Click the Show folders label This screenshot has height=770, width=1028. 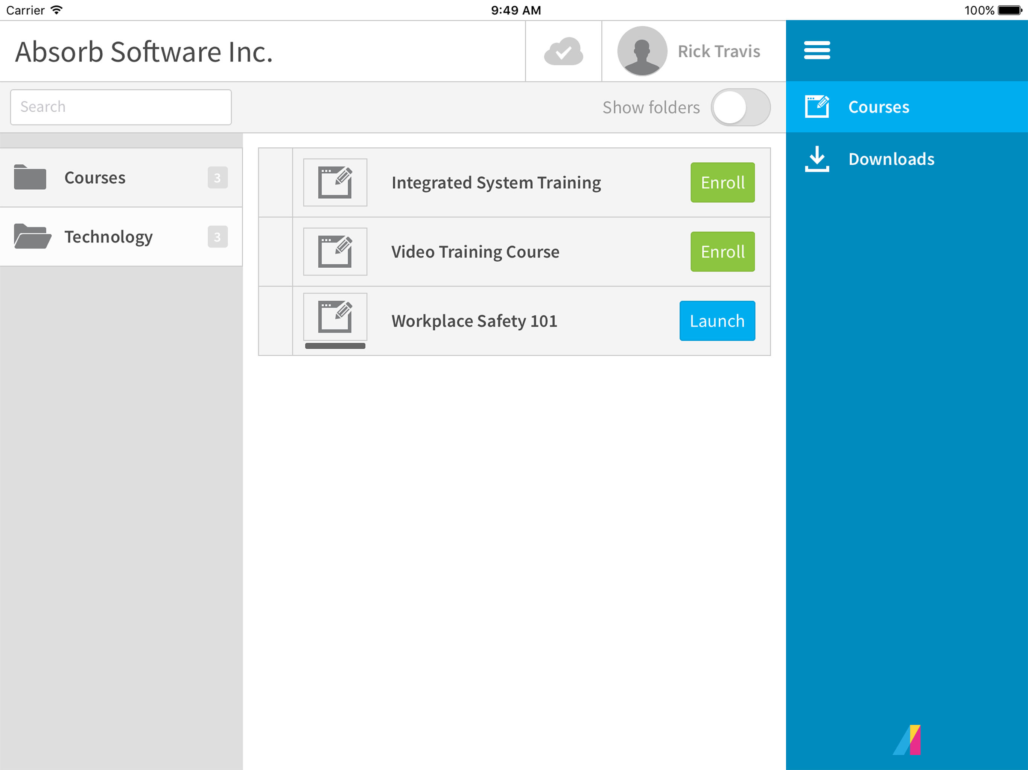651,107
